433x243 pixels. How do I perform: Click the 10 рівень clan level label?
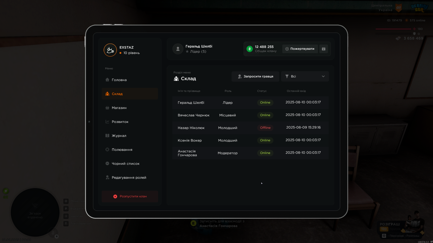point(132,53)
